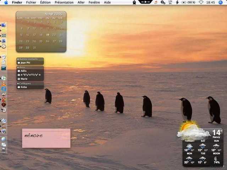This screenshot has width=227, height=170.
Task: Open the Fenêtre menu
Action: click(94, 2)
